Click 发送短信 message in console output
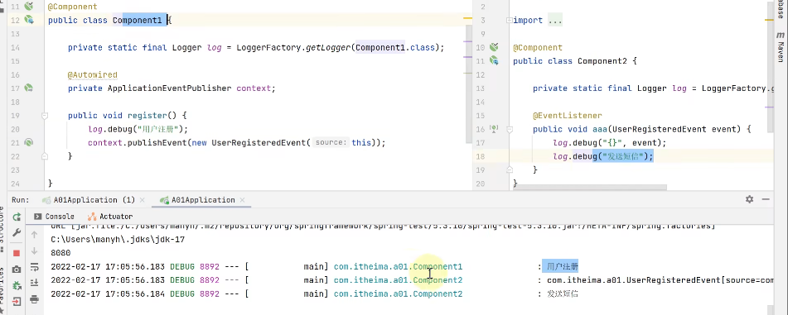The width and height of the screenshot is (788, 315). (563, 294)
